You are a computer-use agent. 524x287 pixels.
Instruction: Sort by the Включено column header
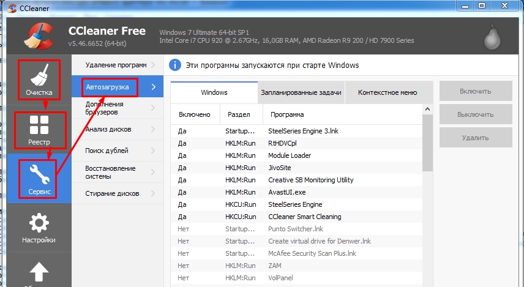click(x=195, y=114)
